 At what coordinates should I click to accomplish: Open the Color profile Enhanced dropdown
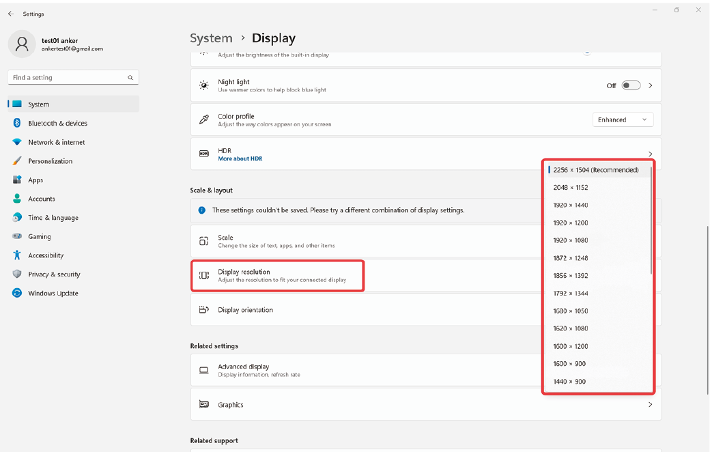pyautogui.click(x=623, y=119)
